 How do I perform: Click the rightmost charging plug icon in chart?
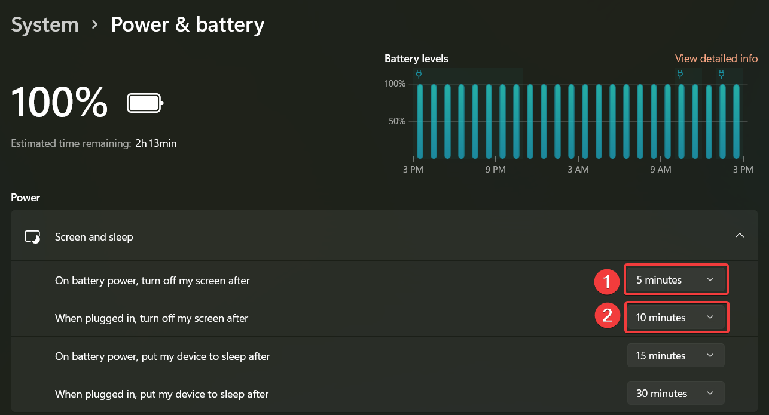[x=721, y=75]
